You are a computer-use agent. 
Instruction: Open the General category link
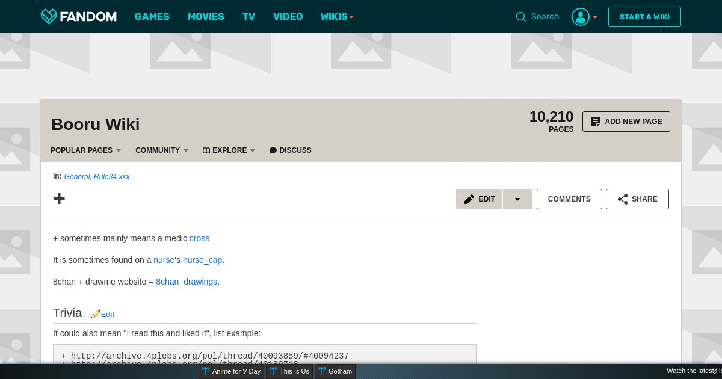coord(78,177)
